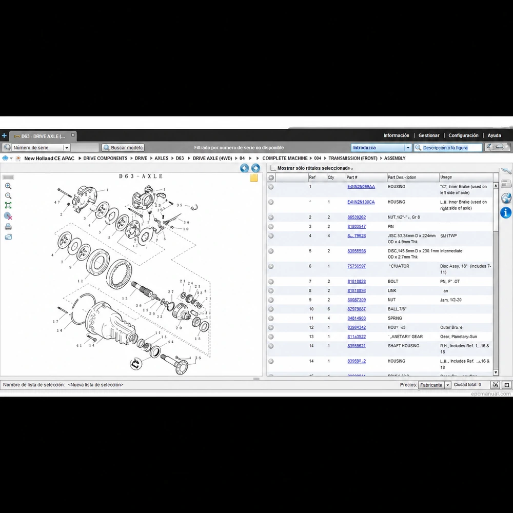Sort by the Part # column header

pos(366,177)
